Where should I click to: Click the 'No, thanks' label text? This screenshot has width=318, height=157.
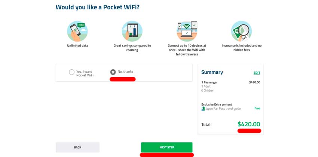(x=125, y=72)
